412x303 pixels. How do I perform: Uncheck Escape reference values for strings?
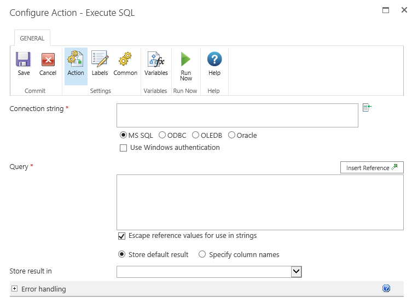[x=121, y=236]
